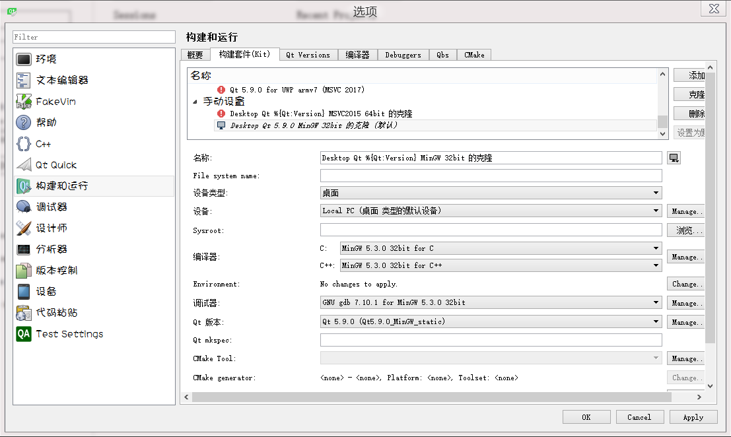Open the Test Settings QA icon
Viewport: 731px width, 437px height.
tap(23, 333)
